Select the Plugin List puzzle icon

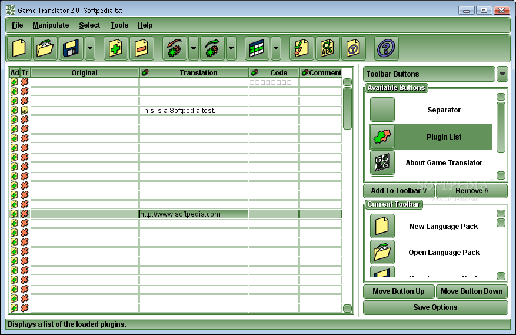point(382,137)
